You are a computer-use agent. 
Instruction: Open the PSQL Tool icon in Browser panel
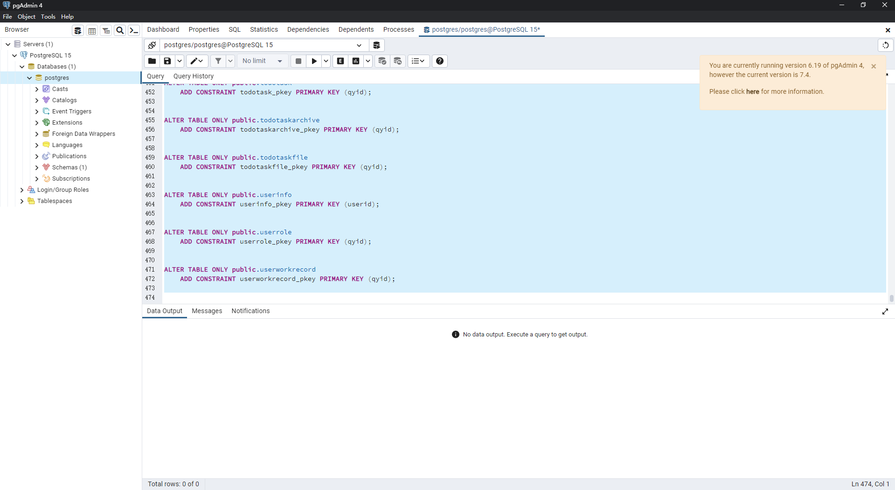pos(134,31)
